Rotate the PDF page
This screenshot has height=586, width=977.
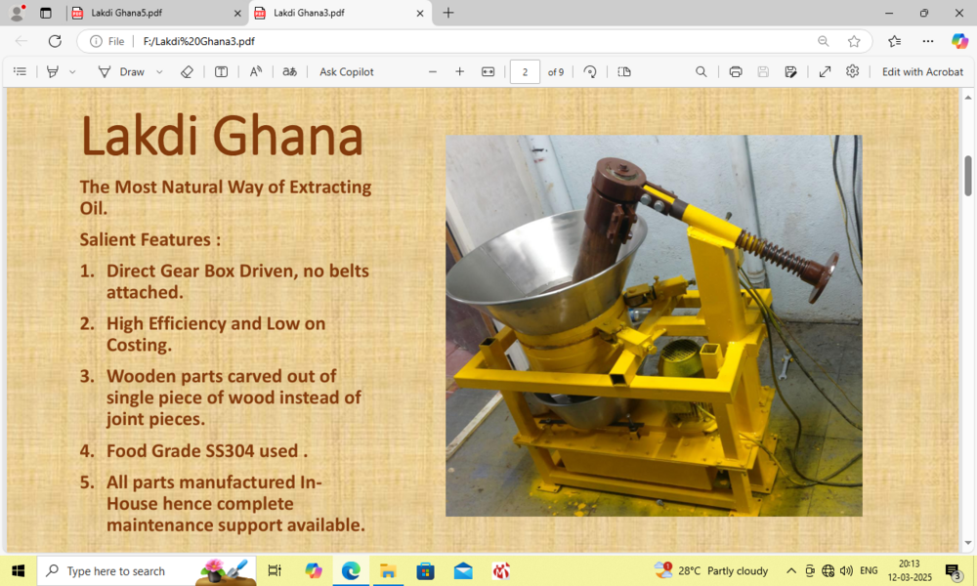[x=589, y=71]
